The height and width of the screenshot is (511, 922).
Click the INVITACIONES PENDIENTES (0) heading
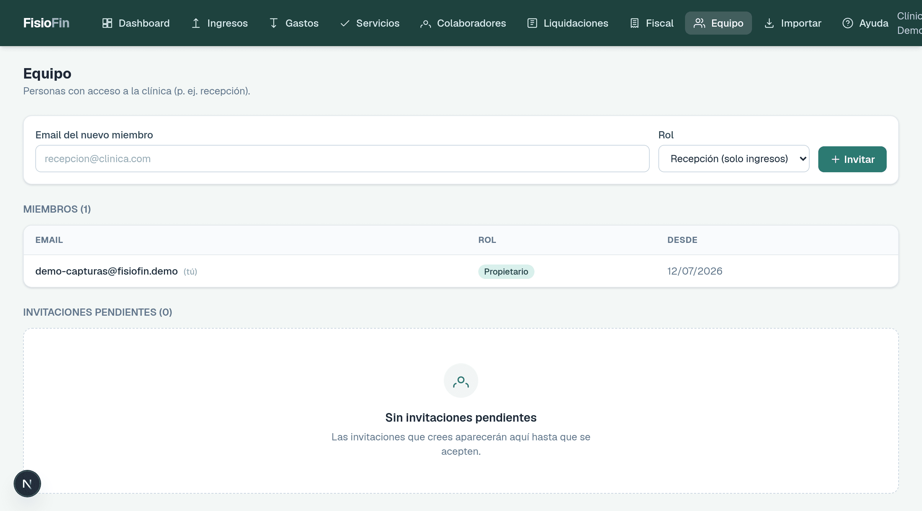click(x=98, y=312)
